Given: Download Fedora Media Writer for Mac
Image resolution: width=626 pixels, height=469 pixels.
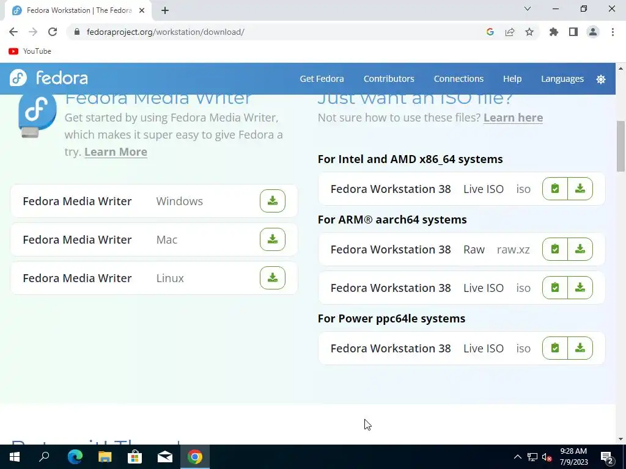Looking at the screenshot, I should click(x=272, y=239).
